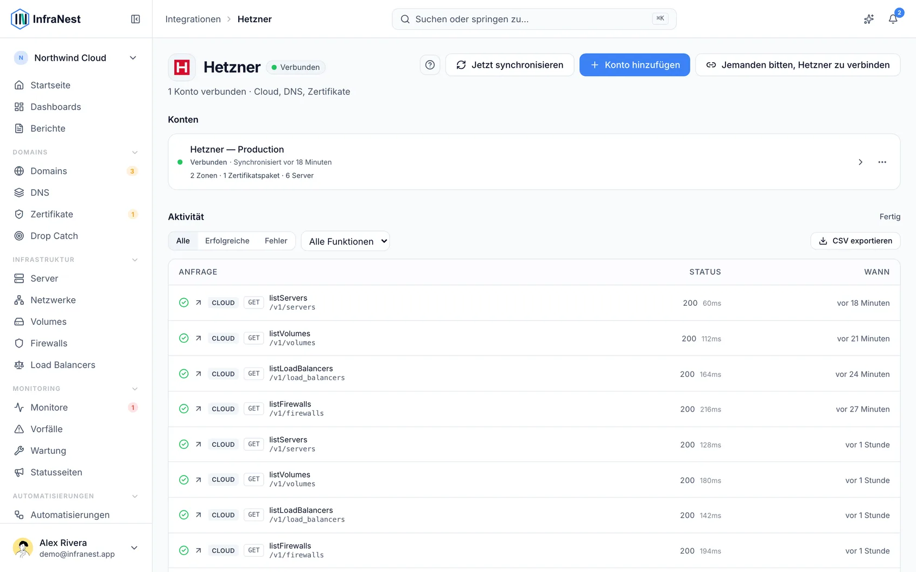This screenshot has height=572, width=916.
Task: Collapse the sidebar panel icon
Action: (136, 19)
